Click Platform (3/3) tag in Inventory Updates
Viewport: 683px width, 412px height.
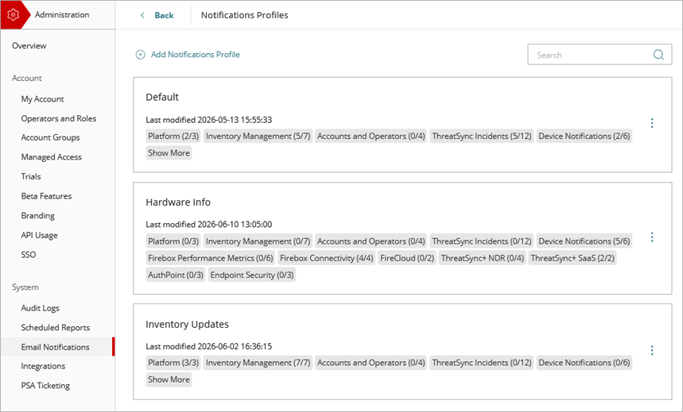coord(173,363)
